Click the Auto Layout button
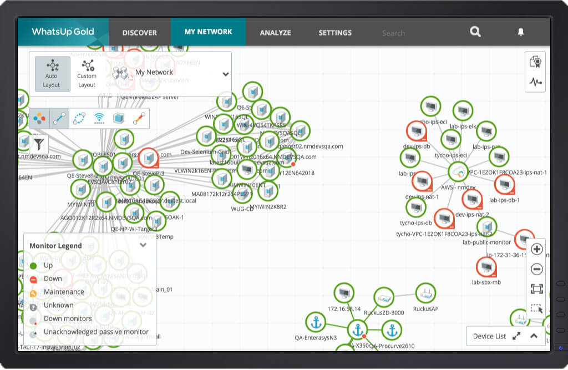The height and width of the screenshot is (370, 568). click(52, 73)
